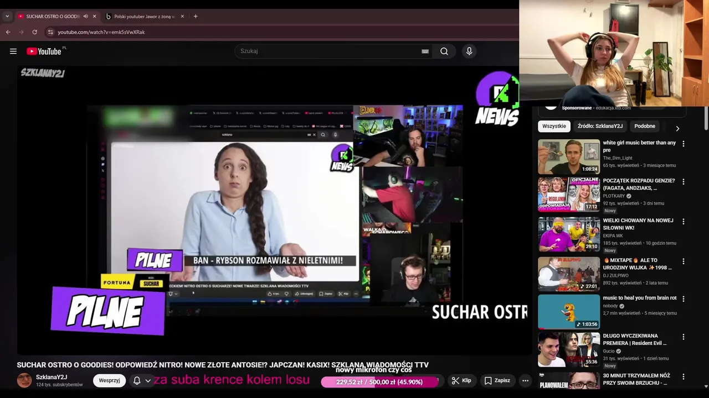This screenshot has height=398, width=709.
Task: Click the video player to pause
Action: point(274,210)
